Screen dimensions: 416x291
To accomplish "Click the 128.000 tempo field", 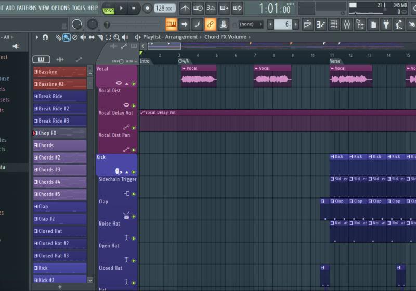I will [x=164, y=8].
